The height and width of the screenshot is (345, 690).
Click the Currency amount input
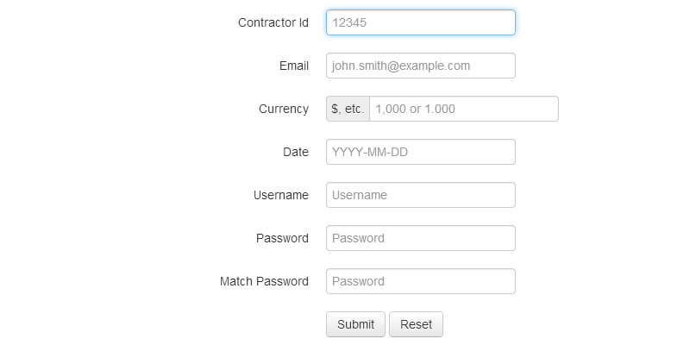pyautogui.click(x=463, y=109)
